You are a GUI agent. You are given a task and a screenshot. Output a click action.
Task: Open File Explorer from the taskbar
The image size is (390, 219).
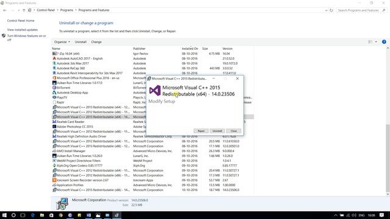tap(42, 215)
